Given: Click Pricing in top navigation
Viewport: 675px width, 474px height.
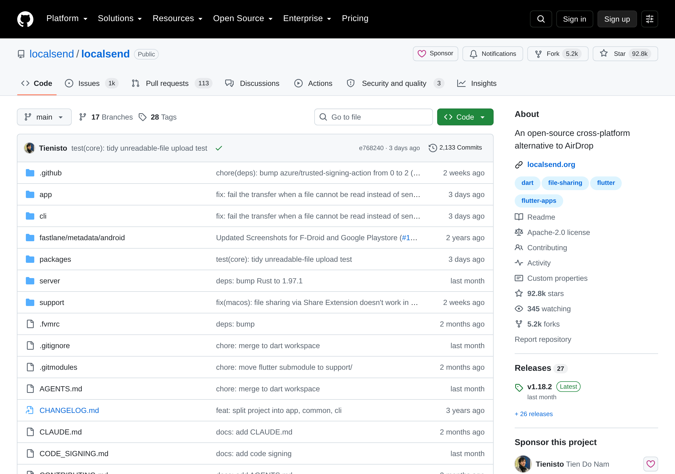Looking at the screenshot, I should click(355, 18).
